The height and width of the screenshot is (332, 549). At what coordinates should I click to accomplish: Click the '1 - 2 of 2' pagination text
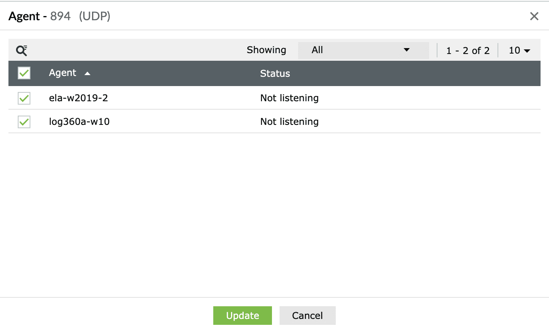tap(467, 51)
